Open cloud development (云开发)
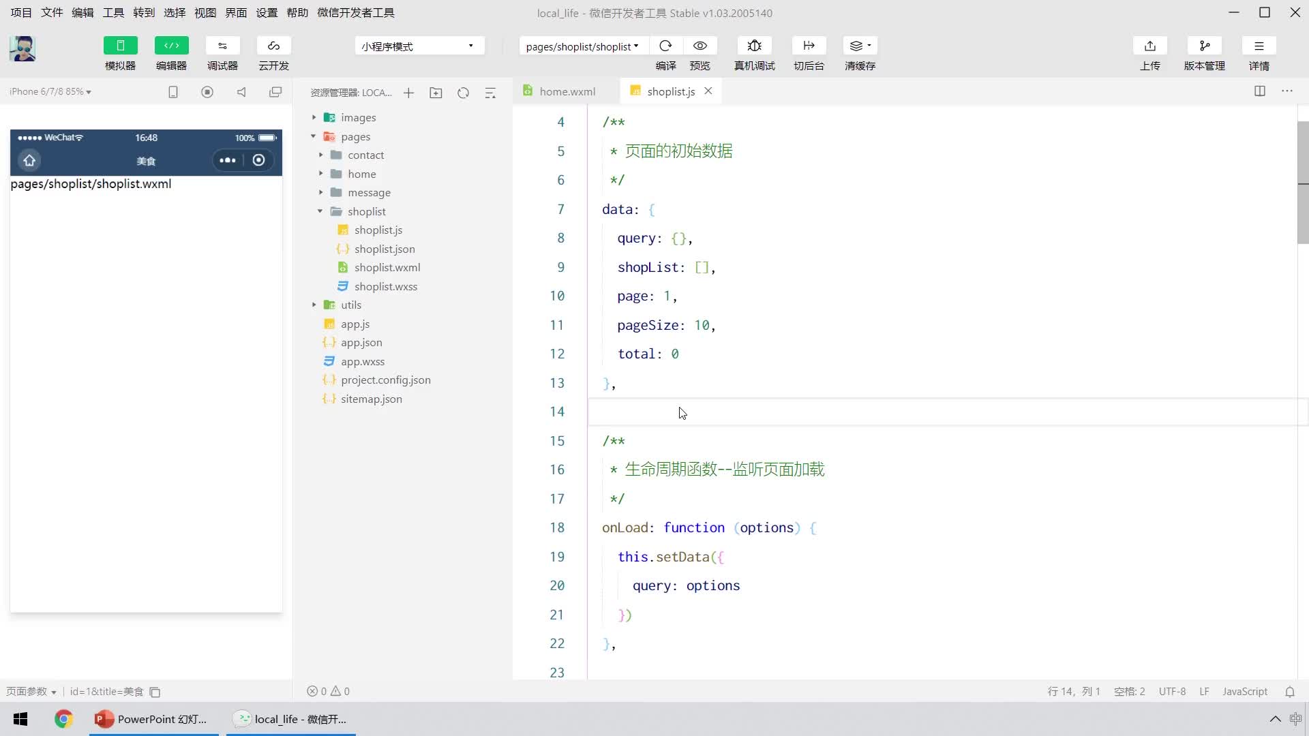This screenshot has width=1309, height=736. (273, 46)
